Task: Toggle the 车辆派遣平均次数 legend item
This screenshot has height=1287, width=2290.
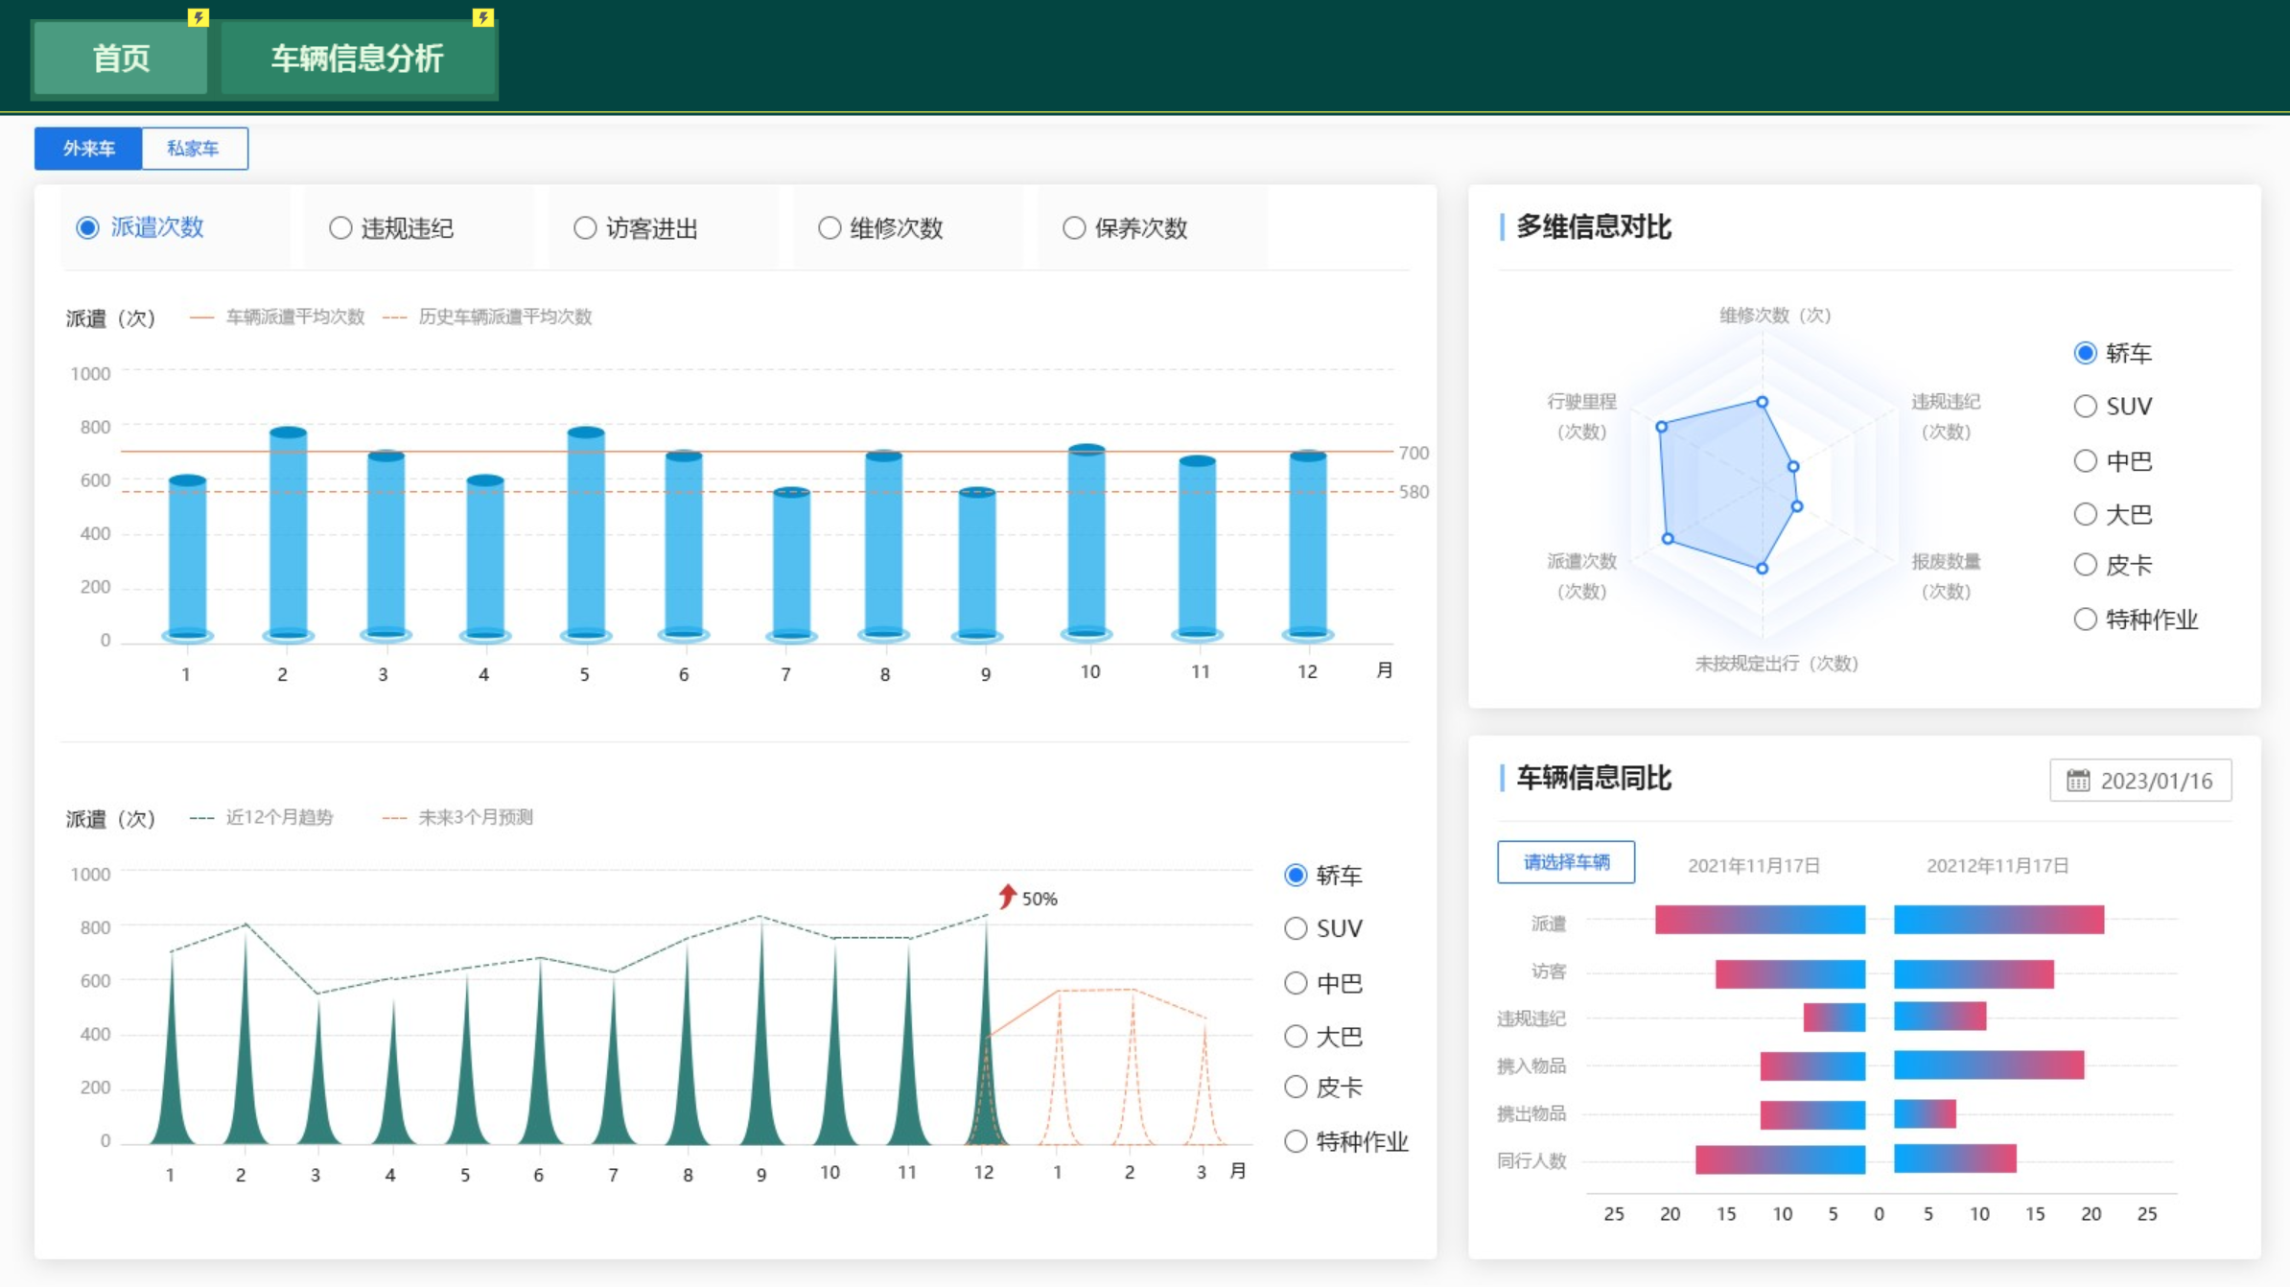Action: pos(277,316)
